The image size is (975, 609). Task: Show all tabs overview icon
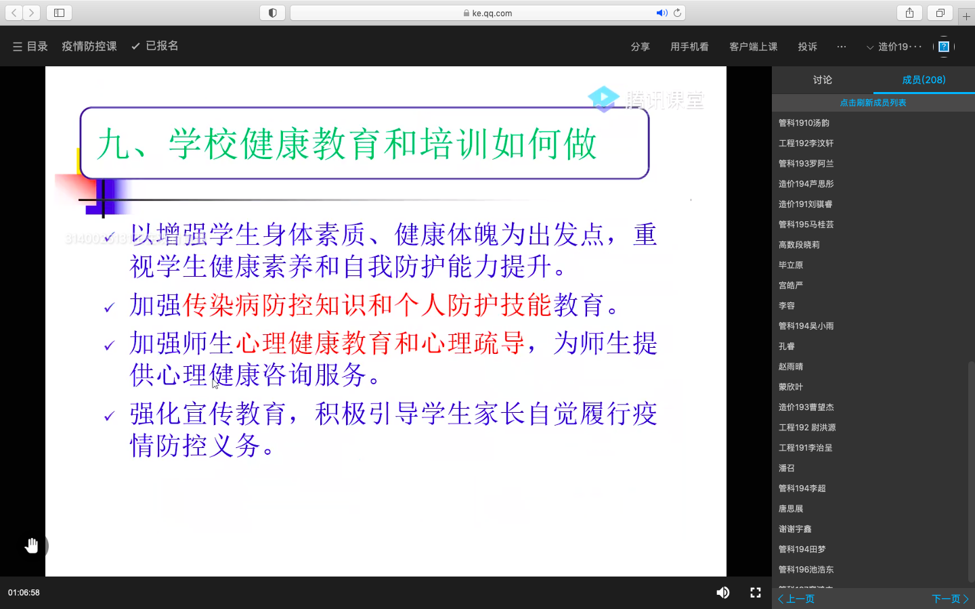pyautogui.click(x=940, y=13)
